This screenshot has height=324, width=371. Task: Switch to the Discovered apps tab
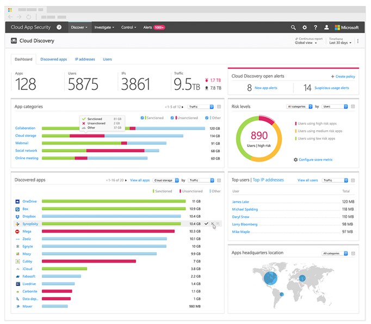click(54, 59)
